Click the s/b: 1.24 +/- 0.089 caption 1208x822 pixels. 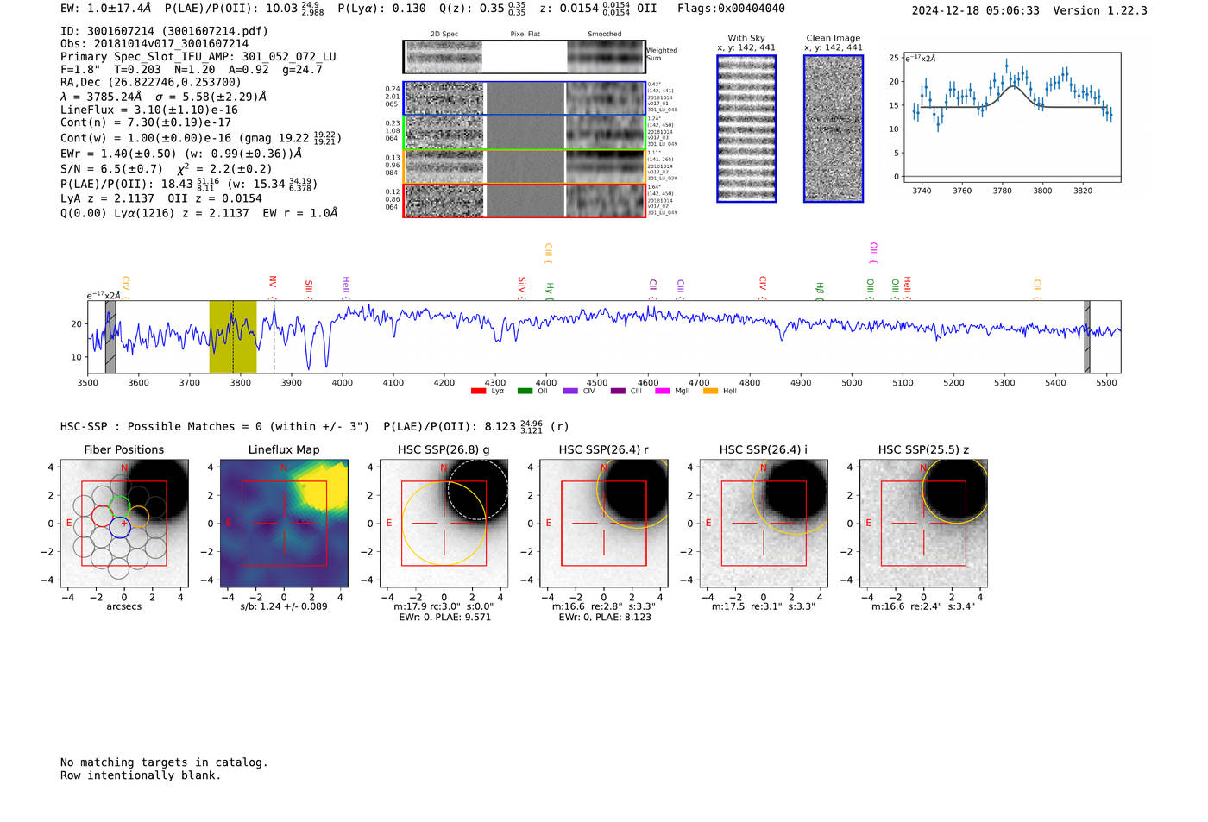(284, 606)
